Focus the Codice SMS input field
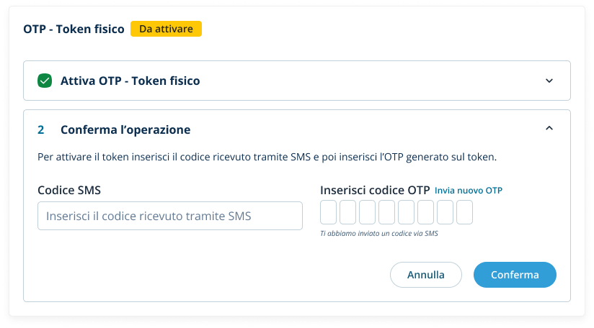The height and width of the screenshot is (328, 594). pos(169,216)
